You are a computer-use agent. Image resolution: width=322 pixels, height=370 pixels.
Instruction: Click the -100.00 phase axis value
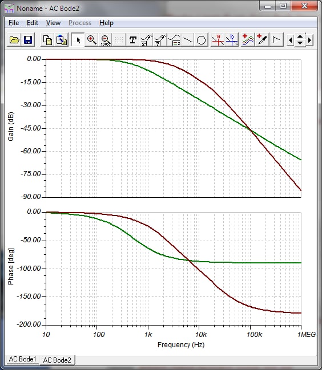click(x=29, y=269)
